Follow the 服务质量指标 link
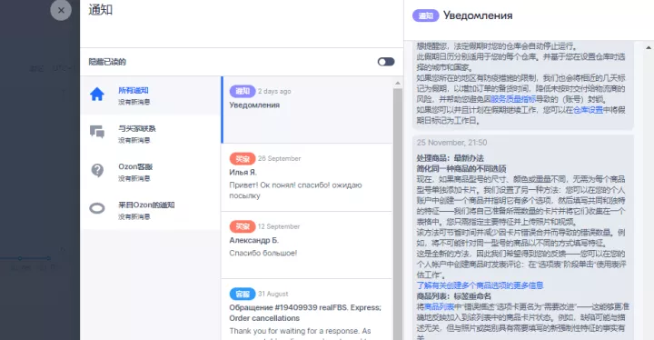 513,99
